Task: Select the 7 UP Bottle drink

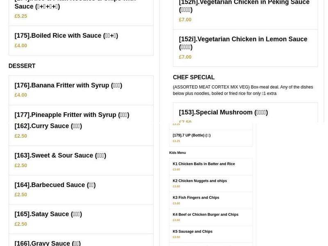Action: pyautogui.click(x=191, y=135)
